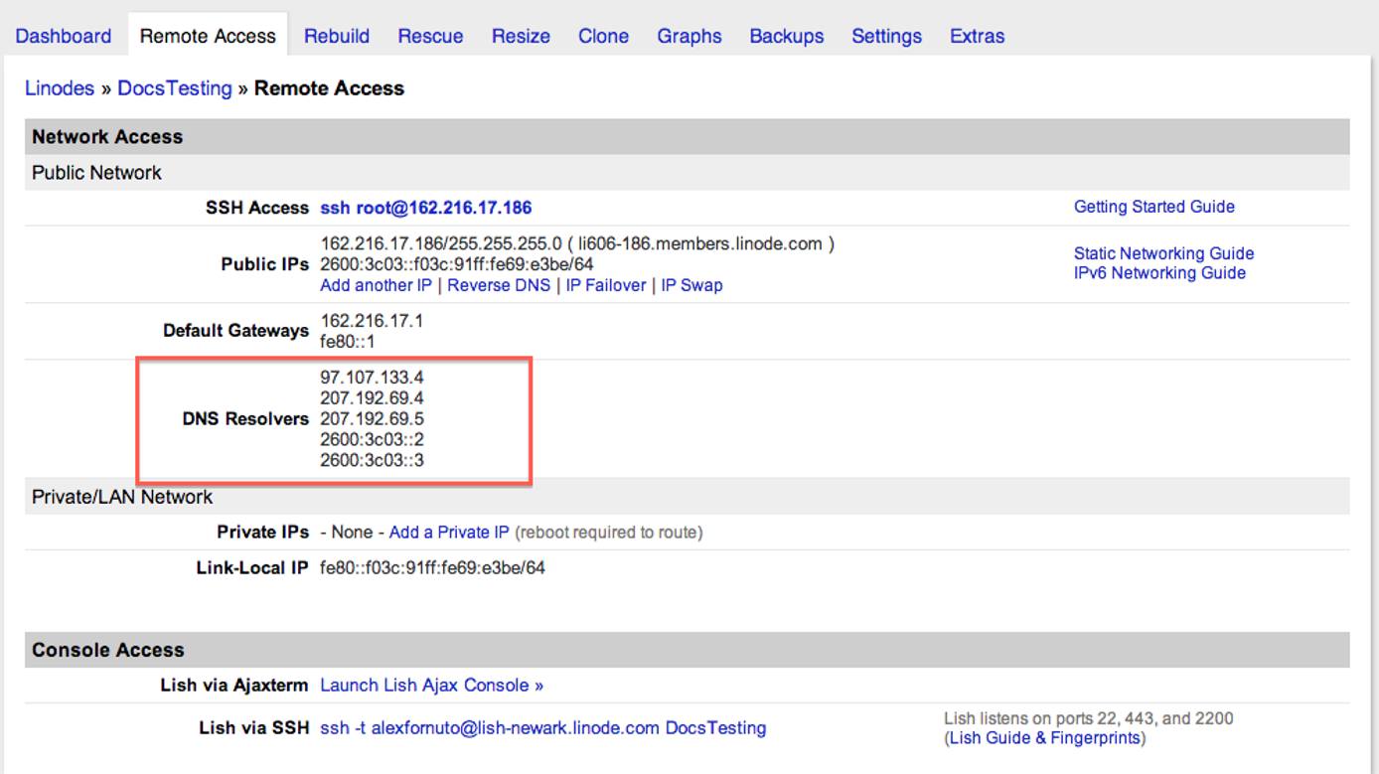Open the Extras tab
The width and height of the screenshot is (1379, 774).
click(x=978, y=36)
